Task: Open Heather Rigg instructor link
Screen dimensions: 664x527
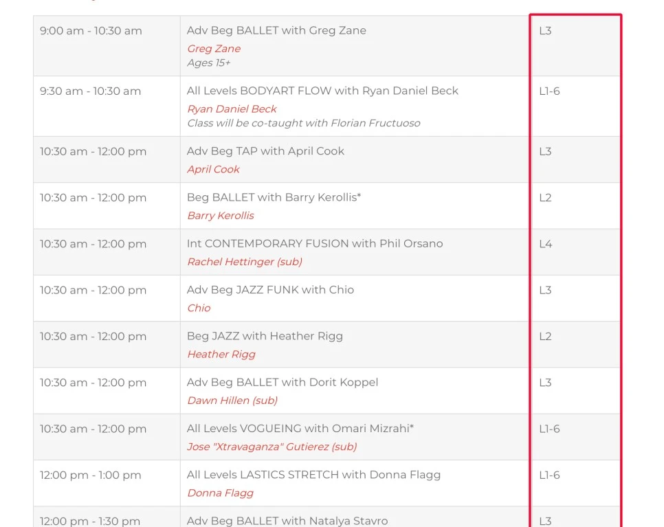Action: 221,354
